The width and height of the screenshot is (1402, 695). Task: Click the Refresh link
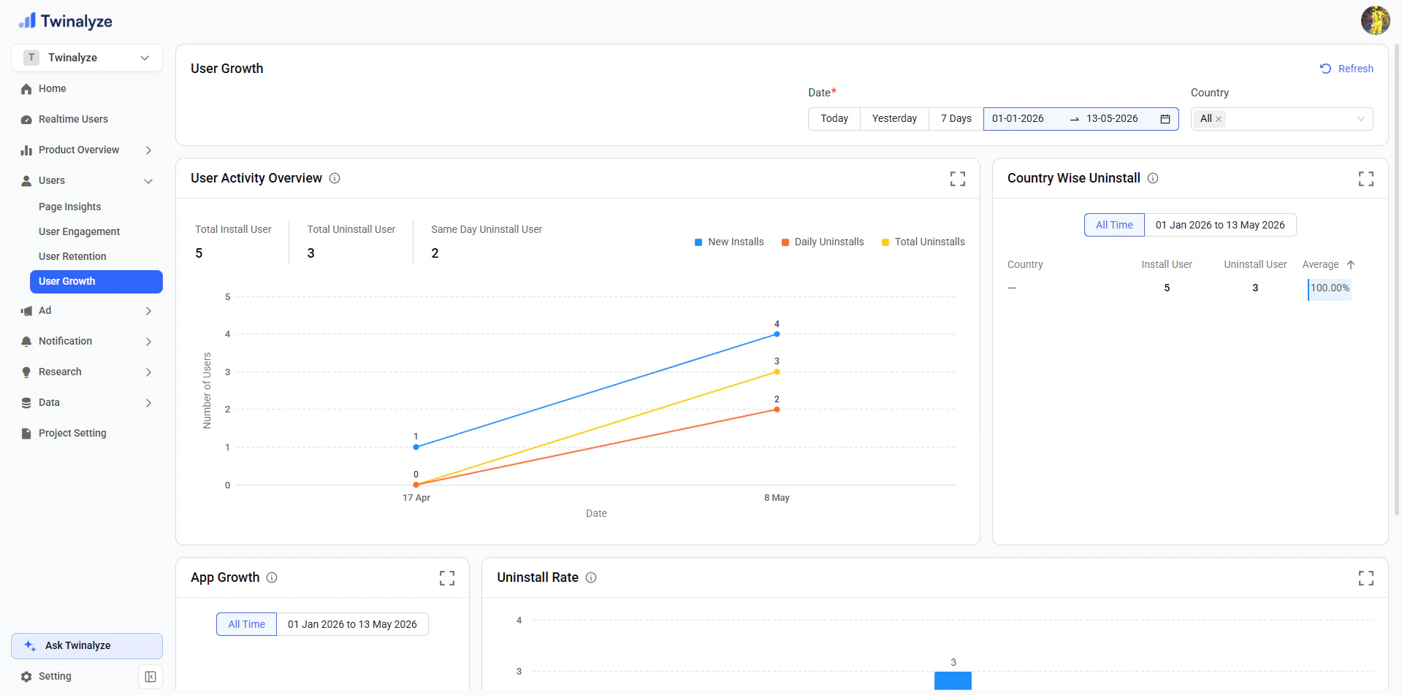[x=1346, y=69]
